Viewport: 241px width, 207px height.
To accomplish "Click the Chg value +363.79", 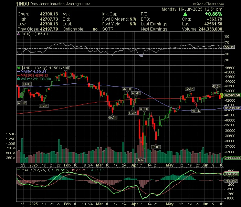I will coord(214,19).
